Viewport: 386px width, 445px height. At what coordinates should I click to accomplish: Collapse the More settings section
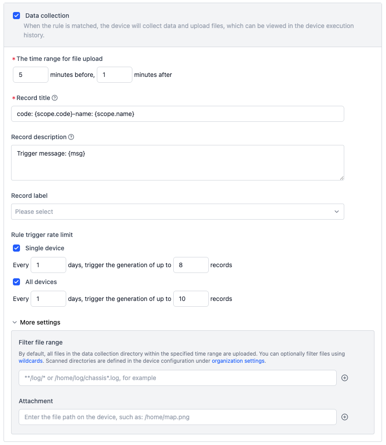[x=36, y=322]
